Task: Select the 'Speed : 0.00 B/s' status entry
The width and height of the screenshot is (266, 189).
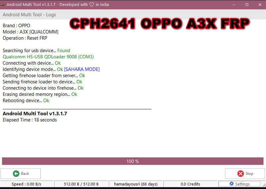Action: [26, 184]
